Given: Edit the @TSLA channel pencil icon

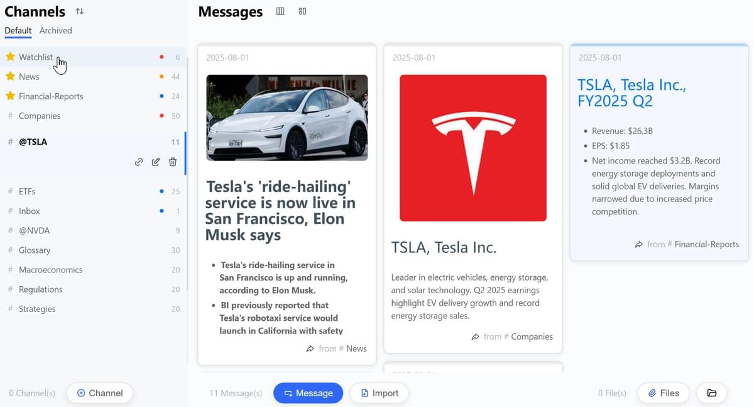Looking at the screenshot, I should point(156,162).
